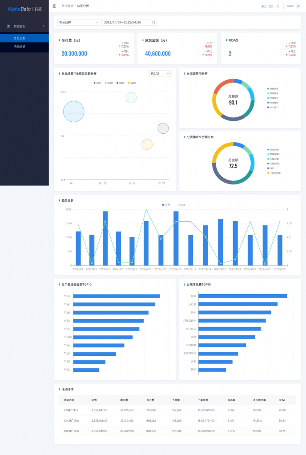The image size is (306, 455).
Task: Click the 数据看板 breadcrumb link
Action: click(68, 6)
